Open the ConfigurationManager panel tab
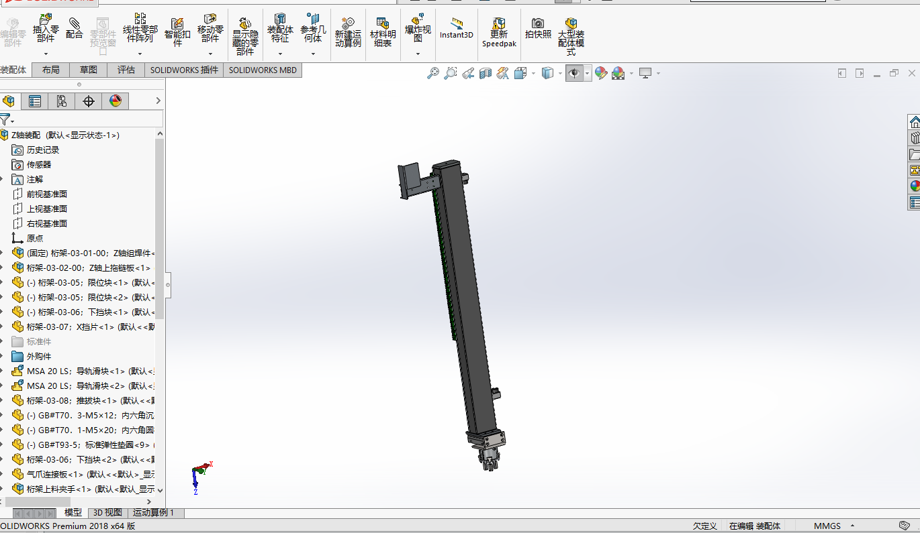This screenshot has height=533, width=920. 62,101
